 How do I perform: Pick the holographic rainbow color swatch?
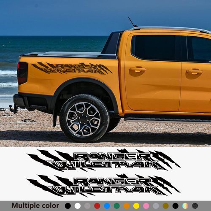point(185,206)
